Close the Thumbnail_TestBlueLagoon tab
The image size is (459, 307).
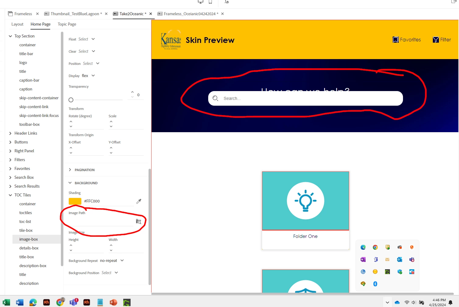tap(106, 14)
